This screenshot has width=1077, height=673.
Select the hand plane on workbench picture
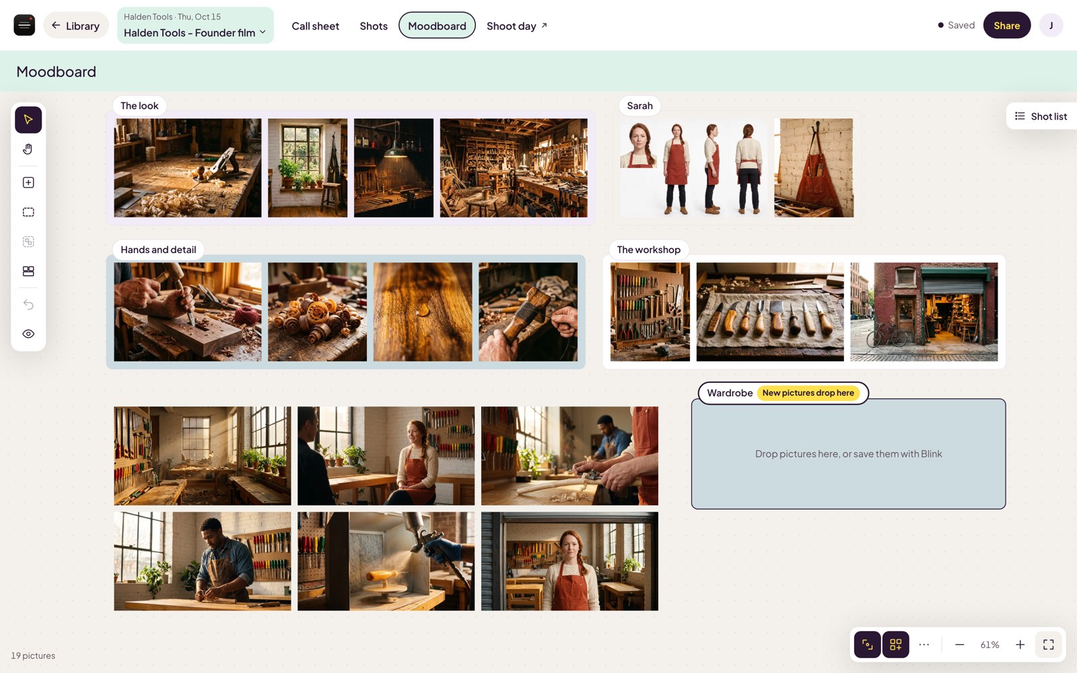188,168
